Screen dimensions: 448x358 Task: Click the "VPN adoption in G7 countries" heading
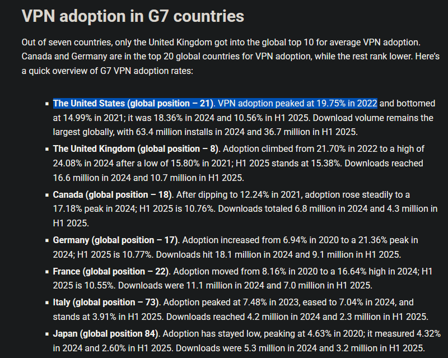point(133,16)
